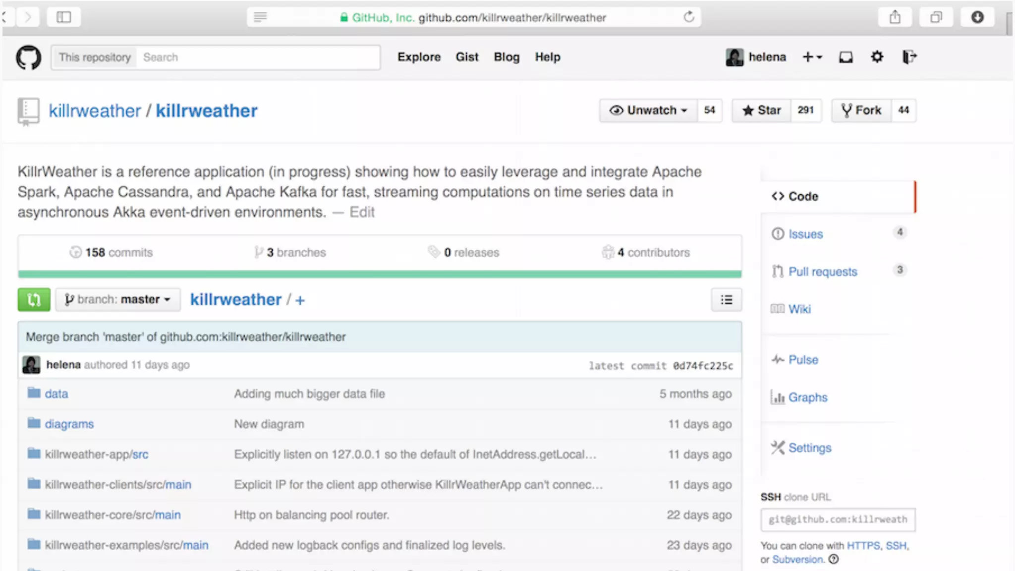Click the Safari address bar

pyautogui.click(x=473, y=17)
